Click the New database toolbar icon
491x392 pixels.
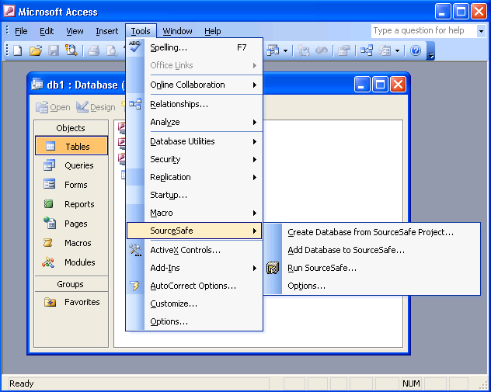click(18, 50)
